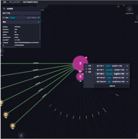Screen dimensions: 138x139
Task: Select the large pink Chen node
Action: (x=80, y=63)
